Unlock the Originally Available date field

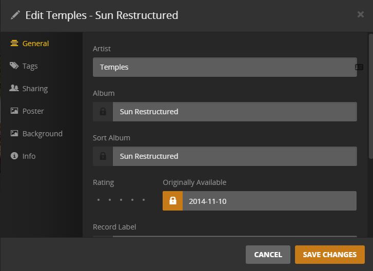click(x=172, y=201)
